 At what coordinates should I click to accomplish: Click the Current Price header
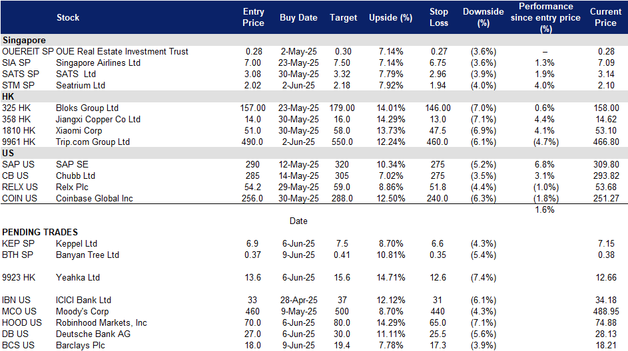[x=605, y=17]
